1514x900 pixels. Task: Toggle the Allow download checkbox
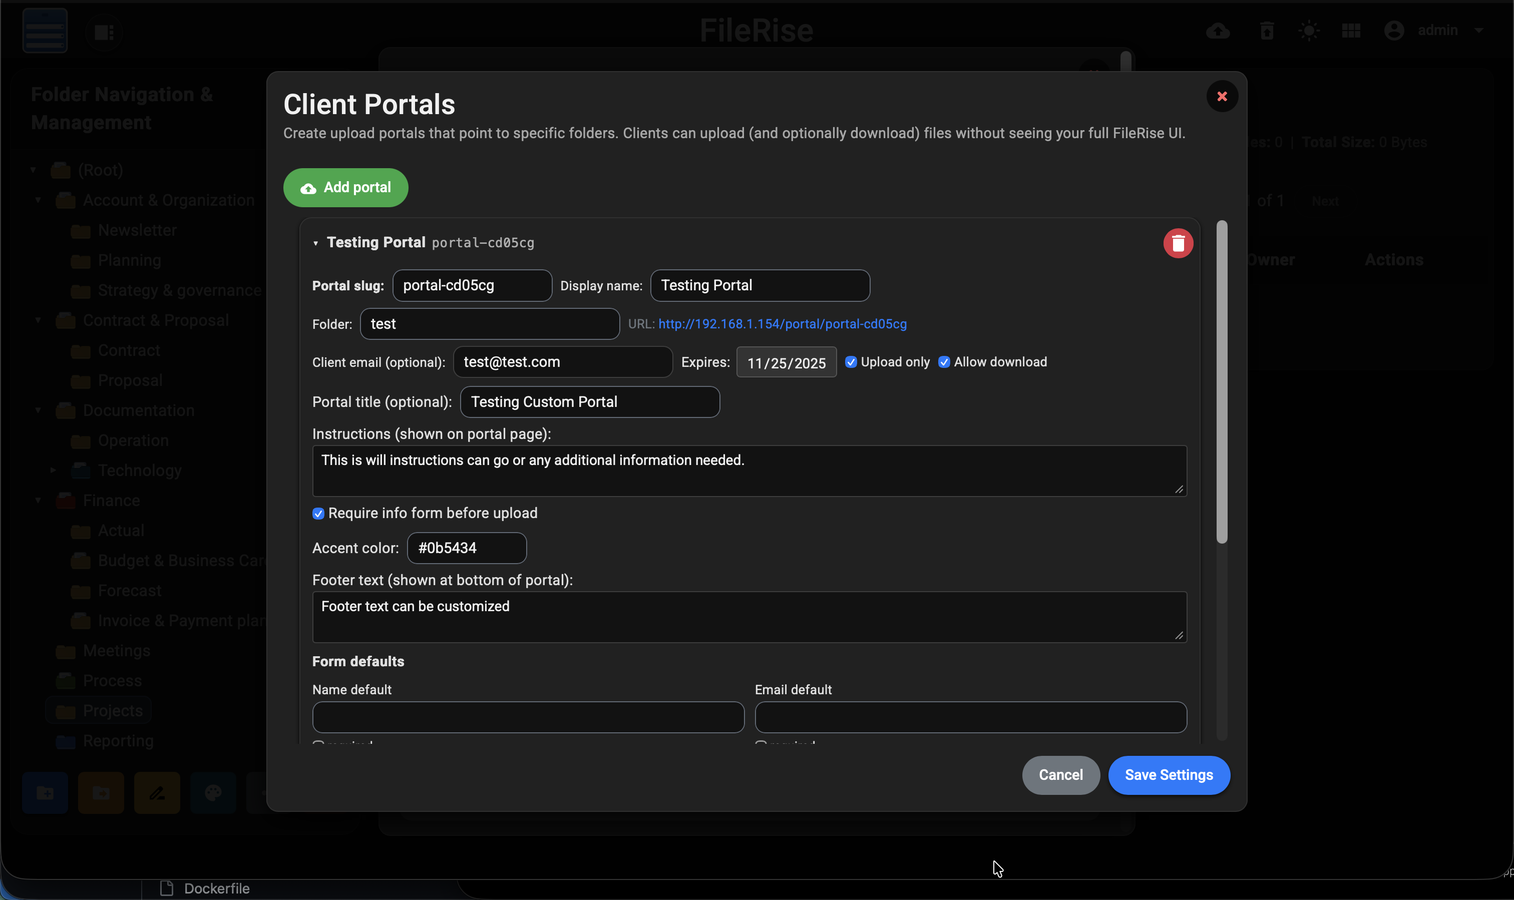coord(944,362)
